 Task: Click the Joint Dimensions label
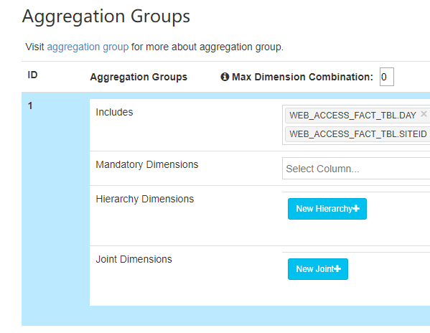[134, 259]
